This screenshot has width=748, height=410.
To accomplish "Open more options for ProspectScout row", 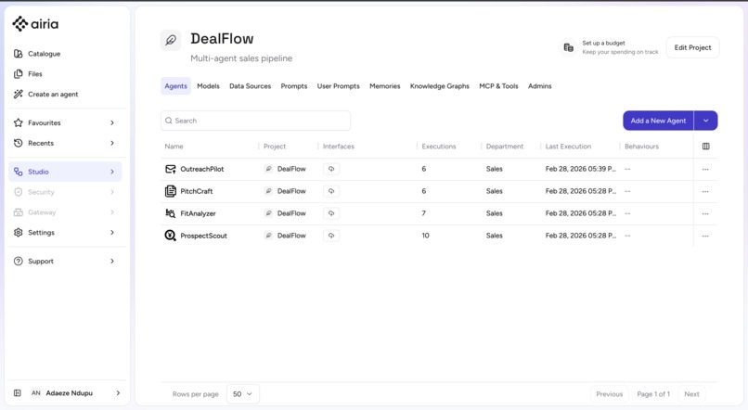I will coord(705,236).
